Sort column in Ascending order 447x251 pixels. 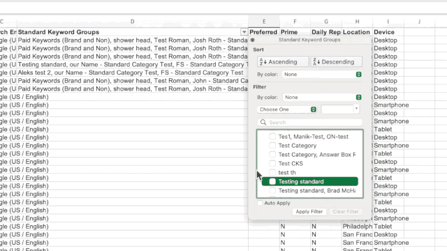click(x=283, y=62)
